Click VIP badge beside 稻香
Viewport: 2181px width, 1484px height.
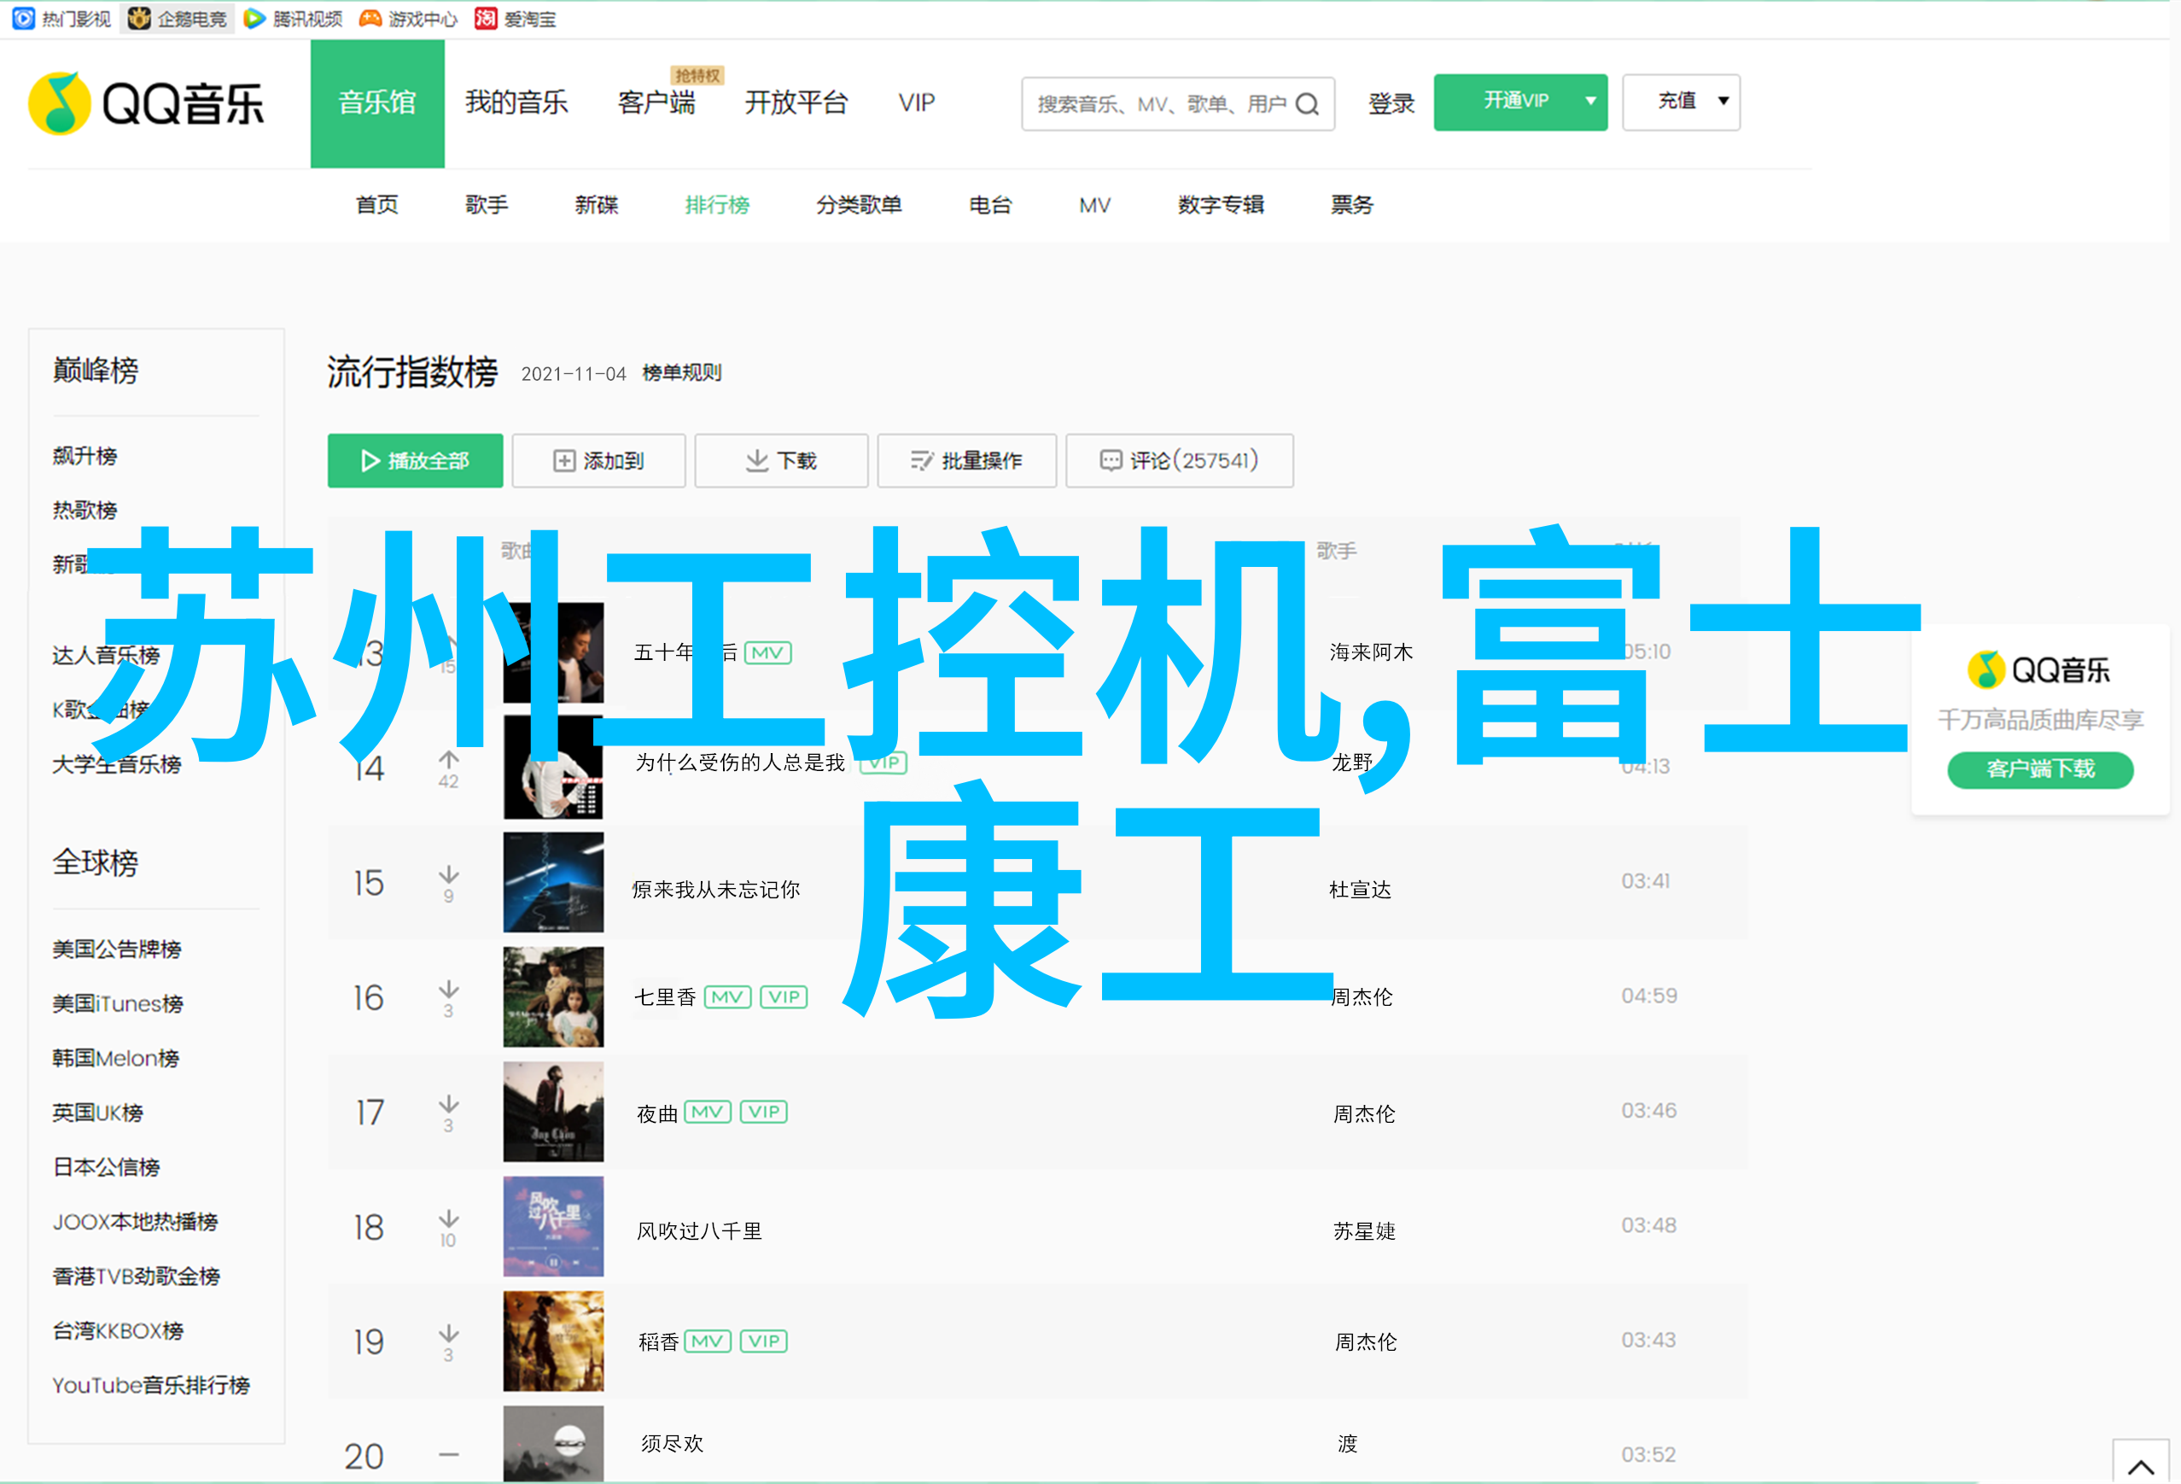[x=764, y=1341]
